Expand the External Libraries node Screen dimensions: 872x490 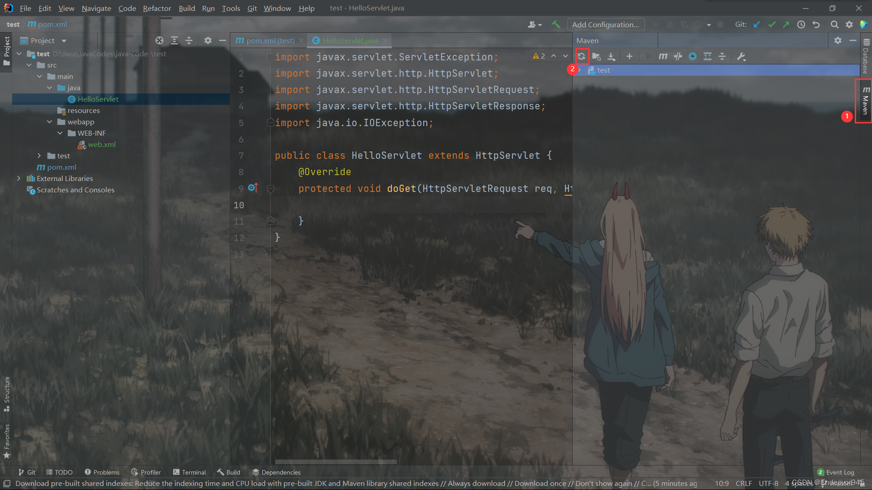tap(19, 178)
